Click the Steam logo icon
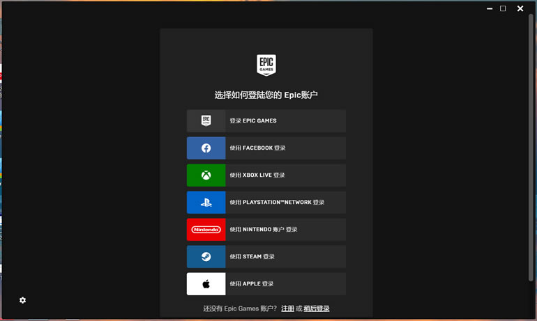Viewport: 537px width, 321px height. 206,257
